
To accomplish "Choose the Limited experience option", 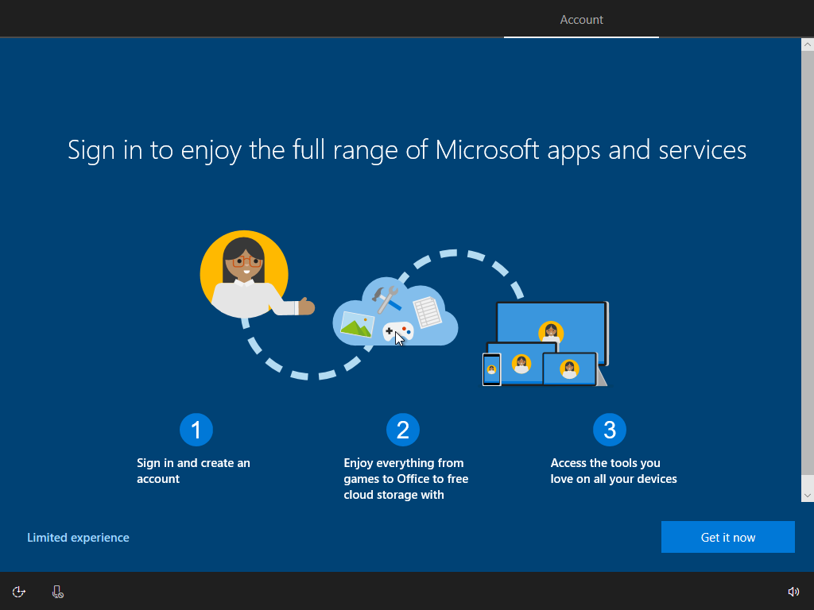I will click(x=78, y=537).
